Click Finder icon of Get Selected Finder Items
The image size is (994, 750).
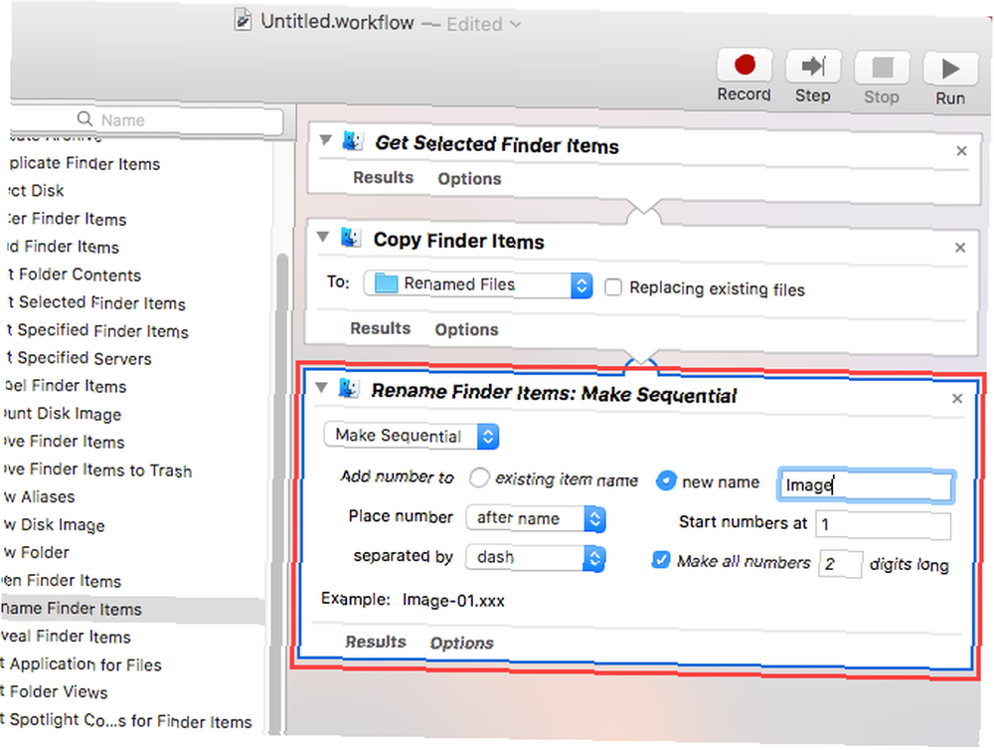click(353, 140)
